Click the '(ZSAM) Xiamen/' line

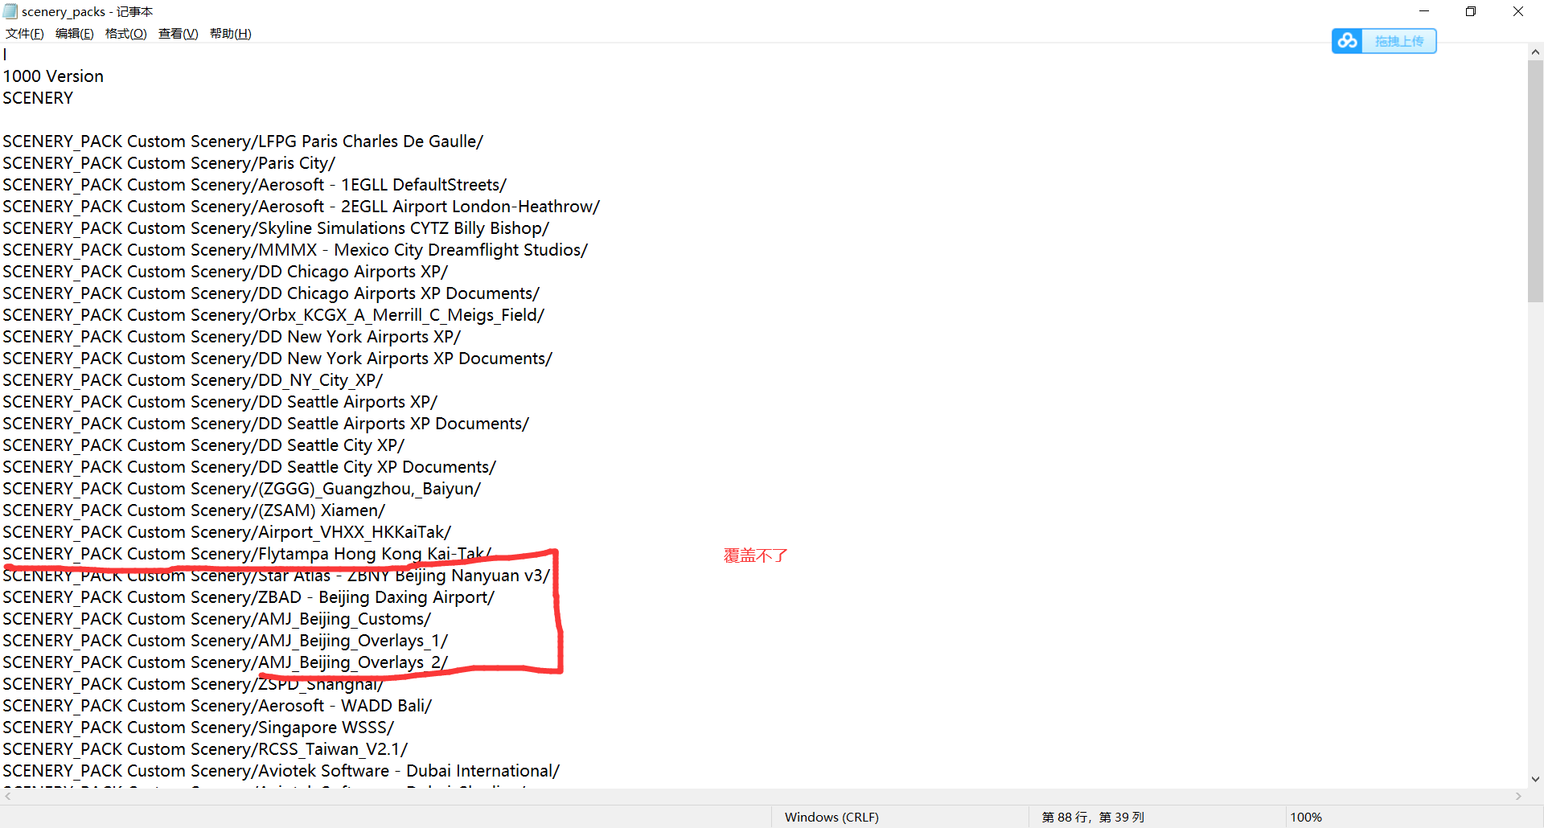pos(194,510)
